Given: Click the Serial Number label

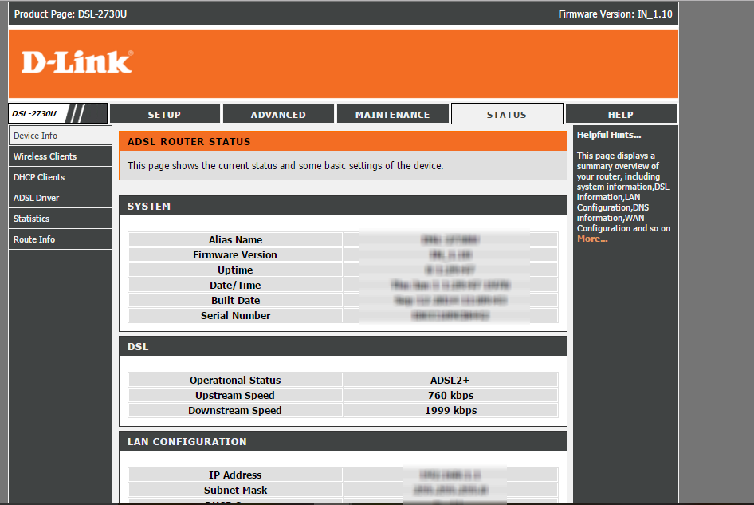Looking at the screenshot, I should coord(235,316).
